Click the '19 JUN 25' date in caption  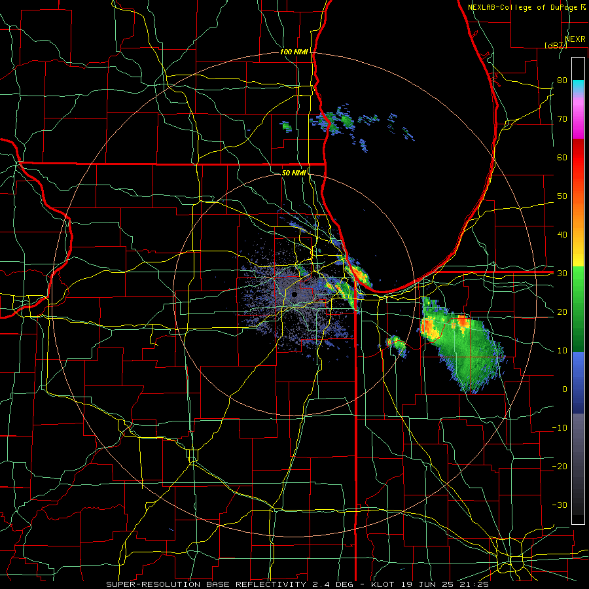pyautogui.click(x=426, y=584)
